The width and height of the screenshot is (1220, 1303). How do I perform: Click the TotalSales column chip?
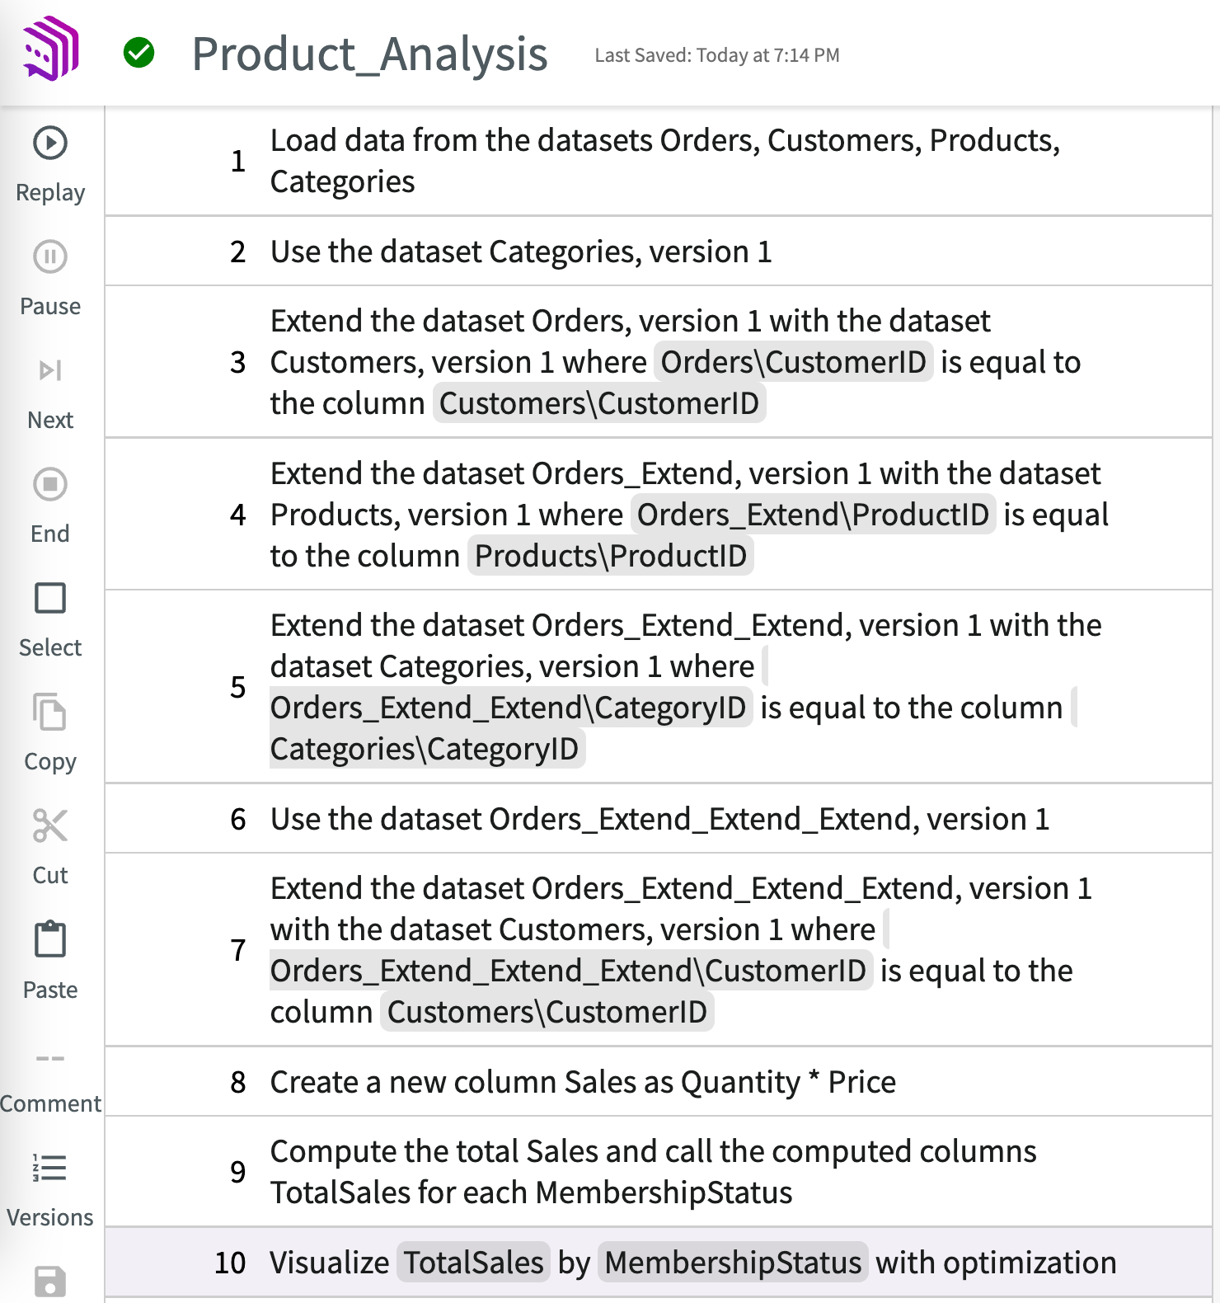[473, 1263]
